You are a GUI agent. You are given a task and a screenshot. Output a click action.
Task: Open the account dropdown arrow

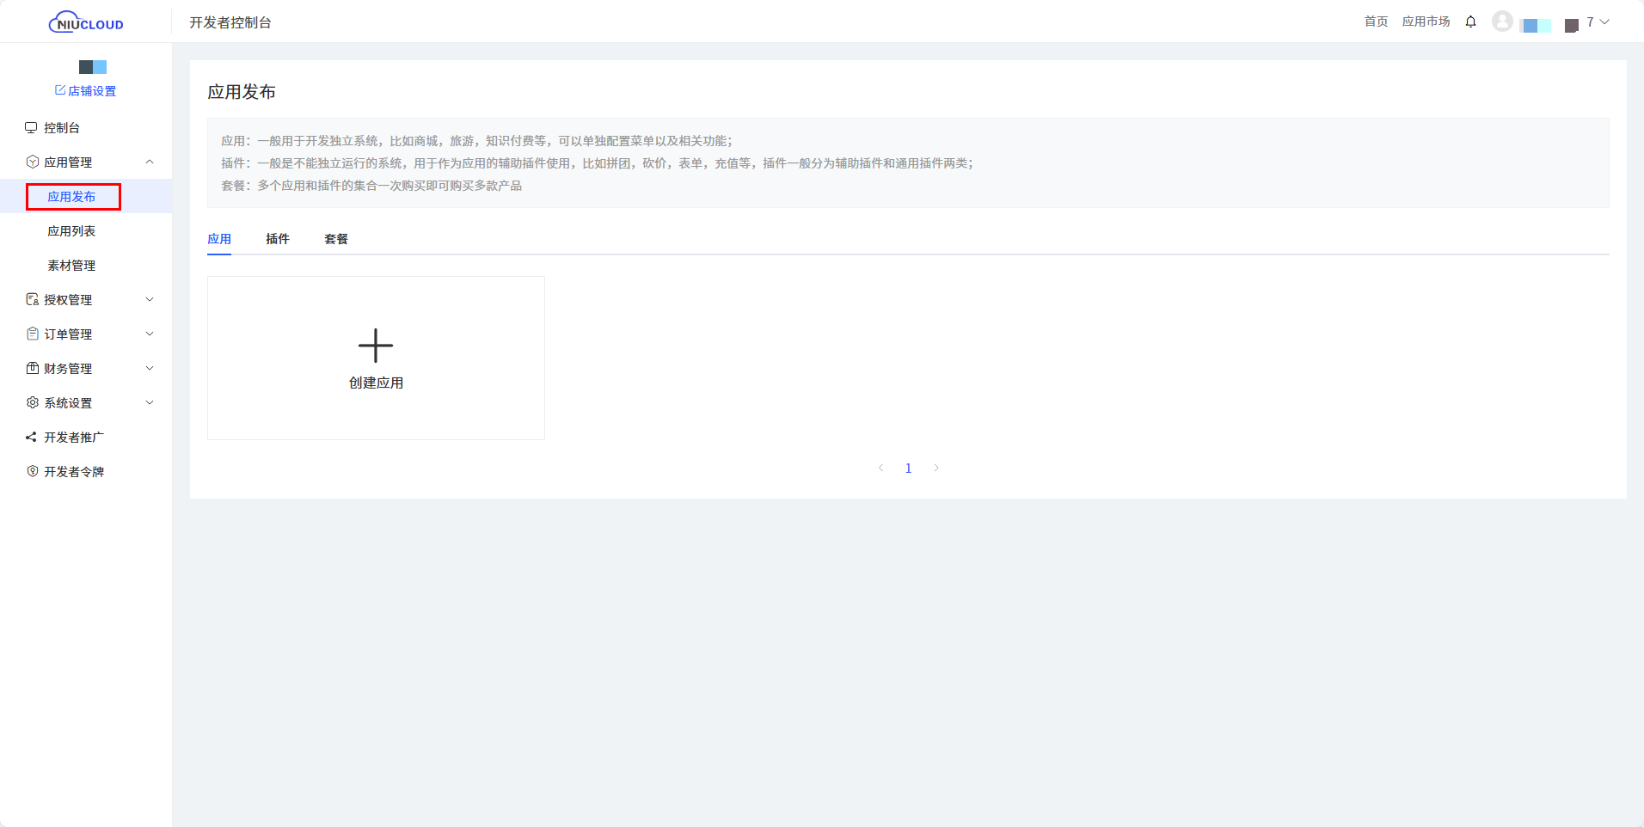coord(1604,21)
